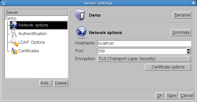Close the Server settings window
197x102 pixels.
[194, 3]
